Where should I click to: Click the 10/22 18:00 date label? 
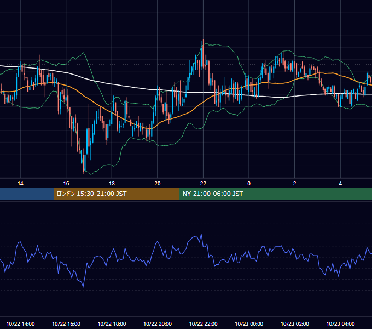(x=112, y=324)
